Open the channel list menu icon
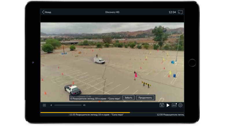 [x=44, y=105]
